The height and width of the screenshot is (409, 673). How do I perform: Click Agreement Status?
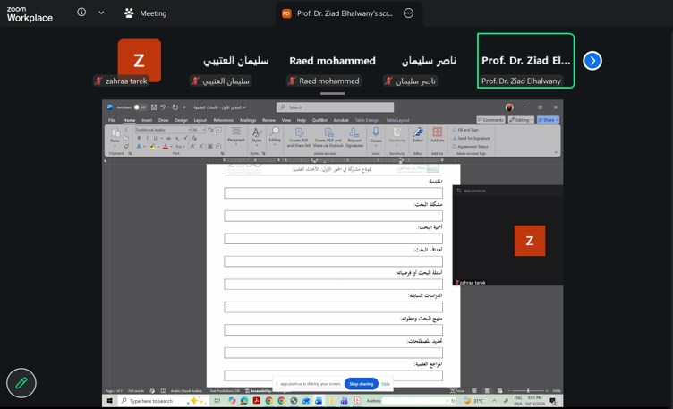tap(470, 147)
